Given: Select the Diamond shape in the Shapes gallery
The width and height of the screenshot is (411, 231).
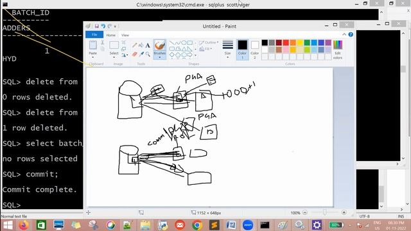Looking at the screenshot, I should pos(171,55).
